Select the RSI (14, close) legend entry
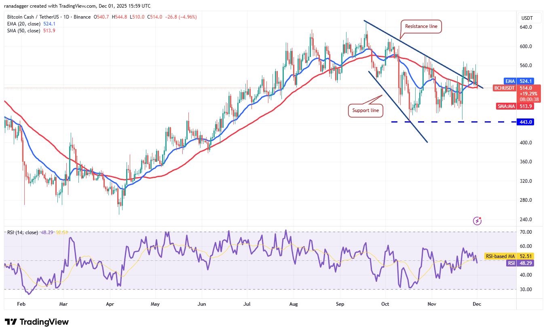 click(x=23, y=233)
